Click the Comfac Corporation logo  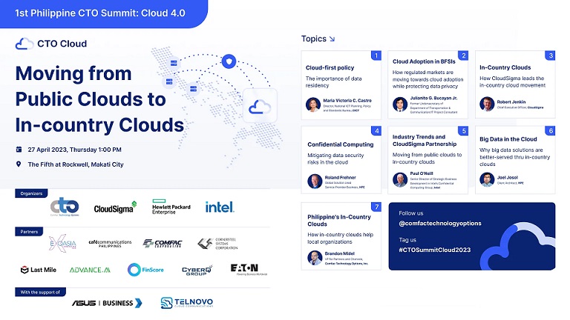163,243
